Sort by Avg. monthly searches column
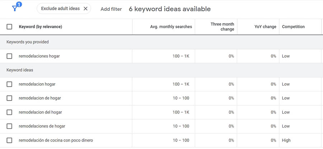The image size is (323, 149). tap(171, 27)
